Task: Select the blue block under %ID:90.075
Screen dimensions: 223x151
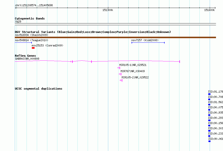Action: point(209,110)
